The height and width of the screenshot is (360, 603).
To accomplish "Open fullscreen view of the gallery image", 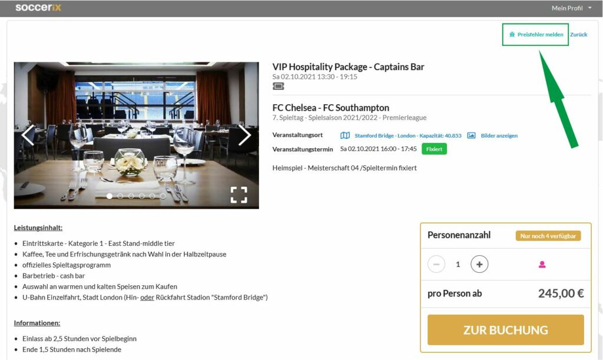I will pos(239,195).
